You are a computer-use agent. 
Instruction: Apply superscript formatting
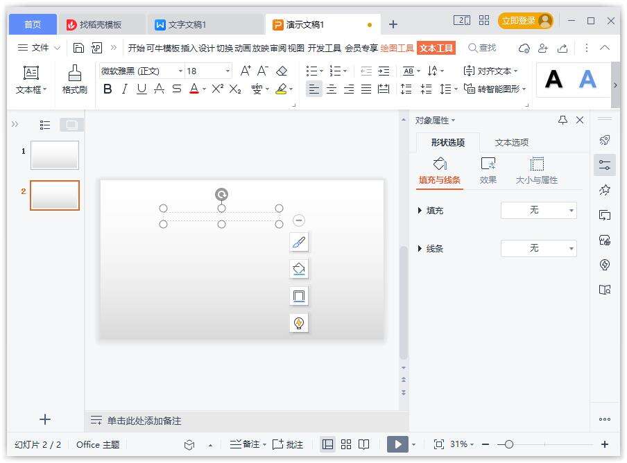[218, 89]
